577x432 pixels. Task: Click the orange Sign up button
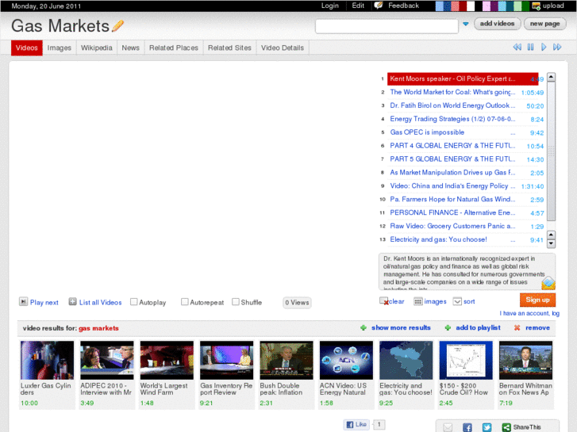[x=537, y=300]
